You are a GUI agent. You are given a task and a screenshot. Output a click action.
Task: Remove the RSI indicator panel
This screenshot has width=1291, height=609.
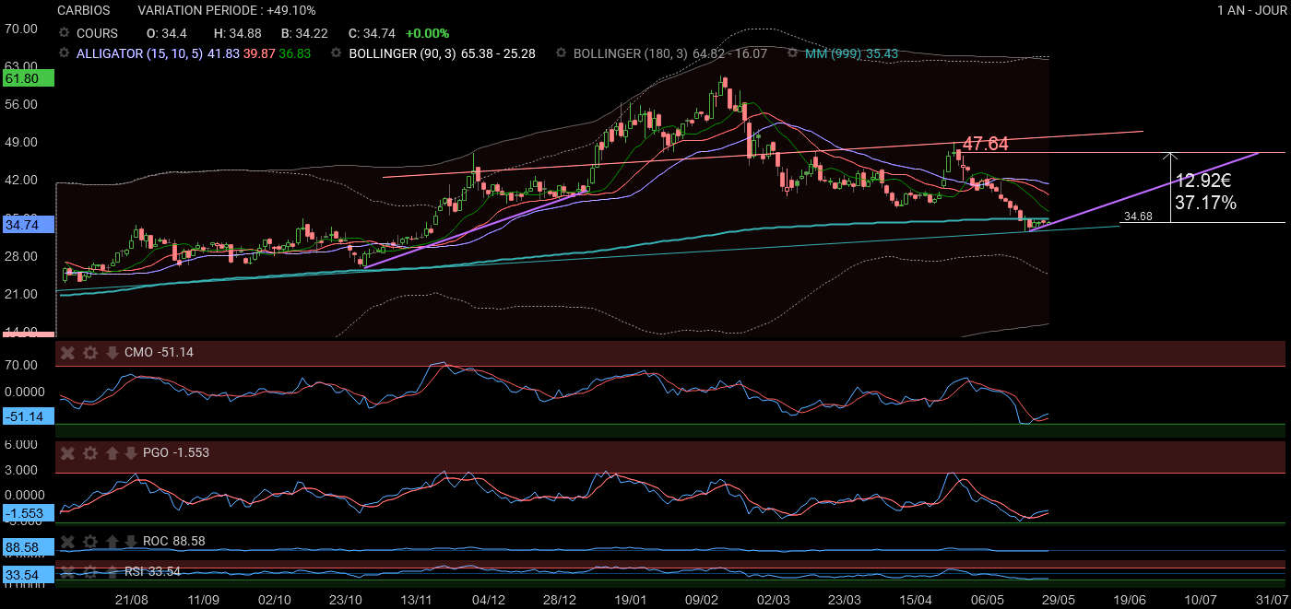click(67, 571)
